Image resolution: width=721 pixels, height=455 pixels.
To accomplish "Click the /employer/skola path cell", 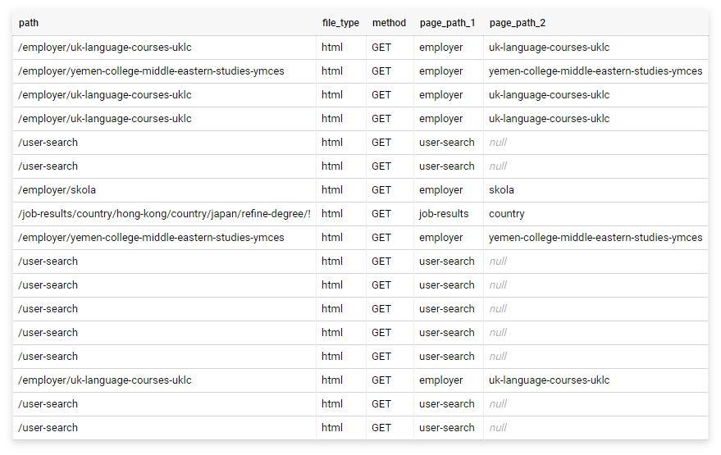I will (x=57, y=190).
